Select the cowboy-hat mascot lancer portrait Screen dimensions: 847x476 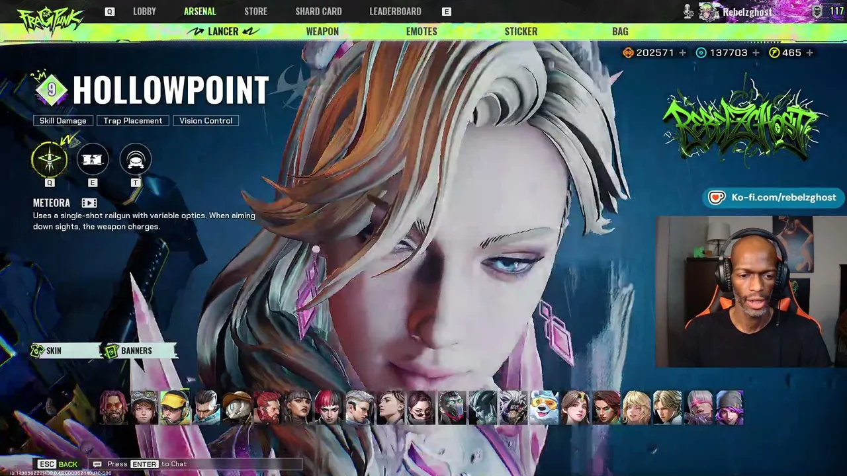tap(236, 407)
